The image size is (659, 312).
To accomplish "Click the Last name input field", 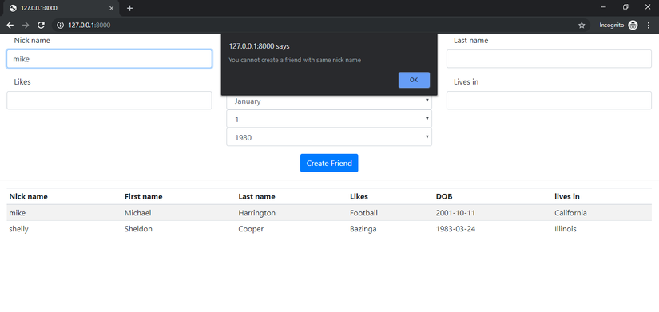I will [x=549, y=59].
